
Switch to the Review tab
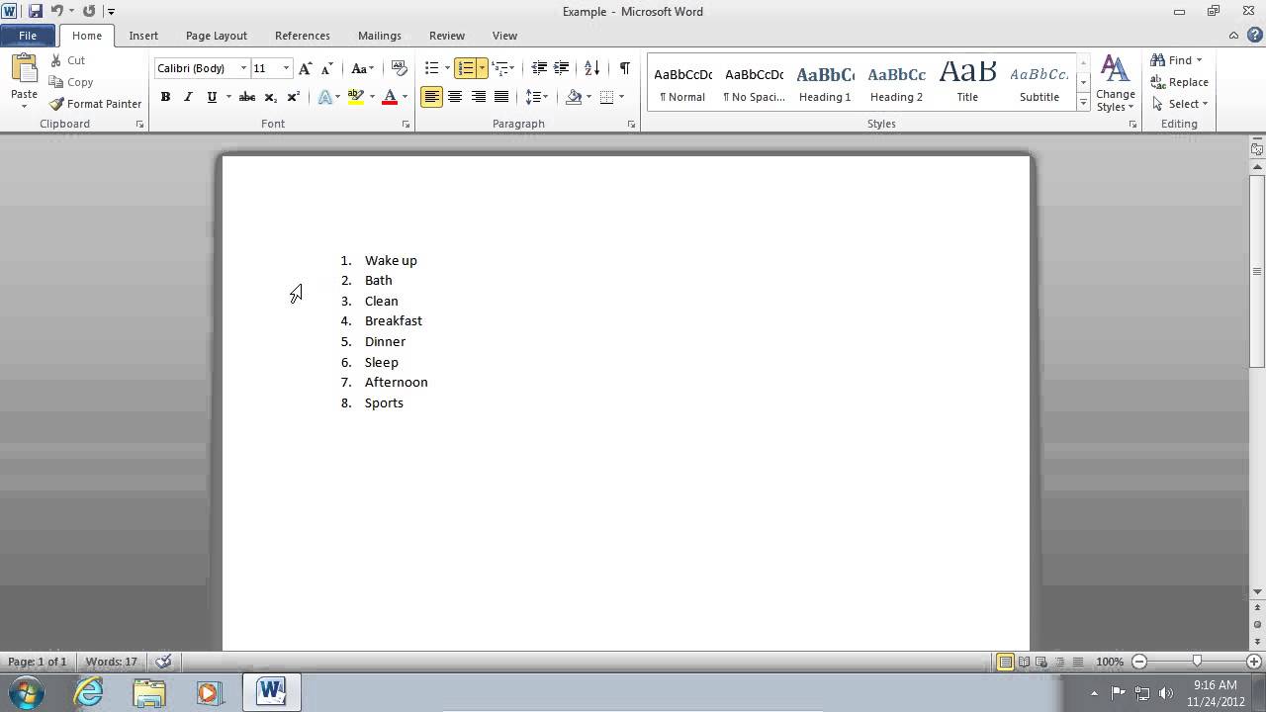(x=447, y=36)
